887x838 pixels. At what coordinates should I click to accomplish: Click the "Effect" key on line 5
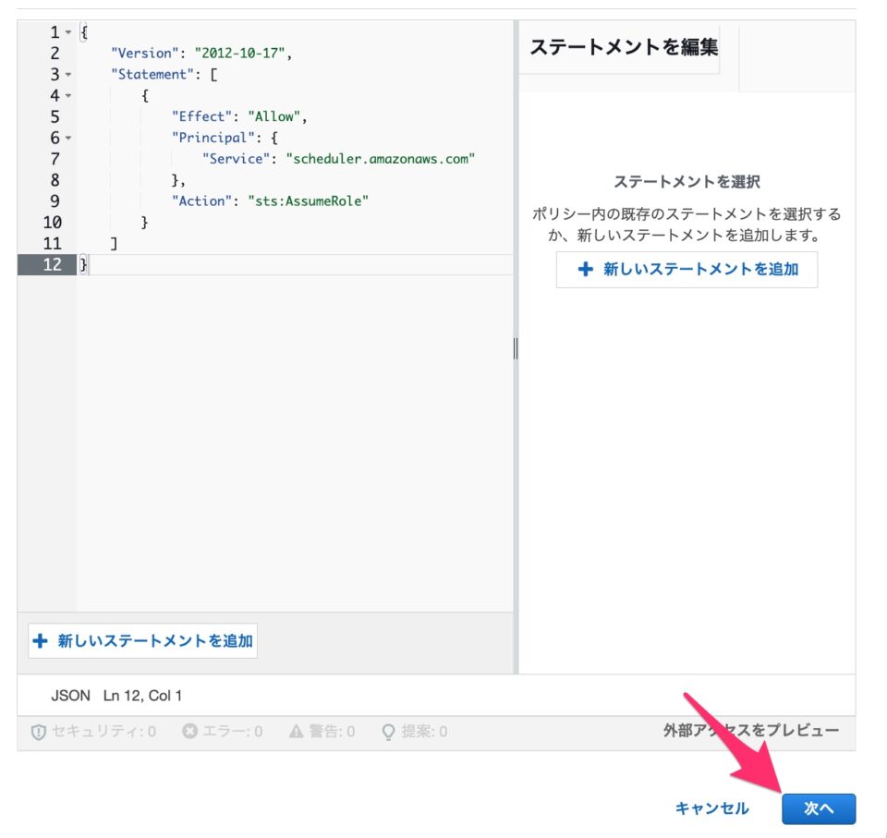[201, 116]
